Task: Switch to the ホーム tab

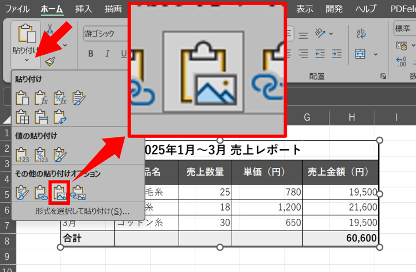Action: pyautogui.click(x=52, y=9)
